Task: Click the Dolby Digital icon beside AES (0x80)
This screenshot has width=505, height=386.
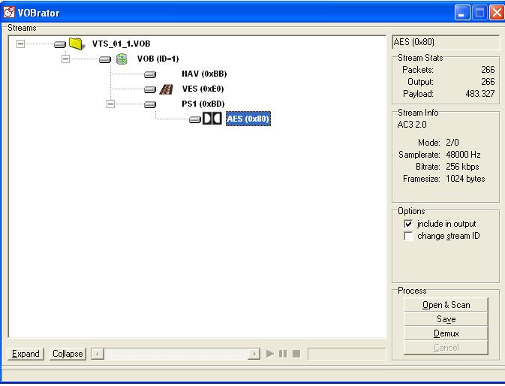Action: [212, 119]
